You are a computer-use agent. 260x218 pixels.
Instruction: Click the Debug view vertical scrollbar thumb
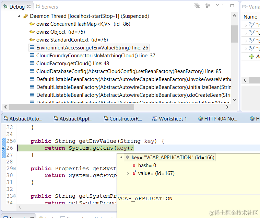pyautogui.click(x=235, y=34)
